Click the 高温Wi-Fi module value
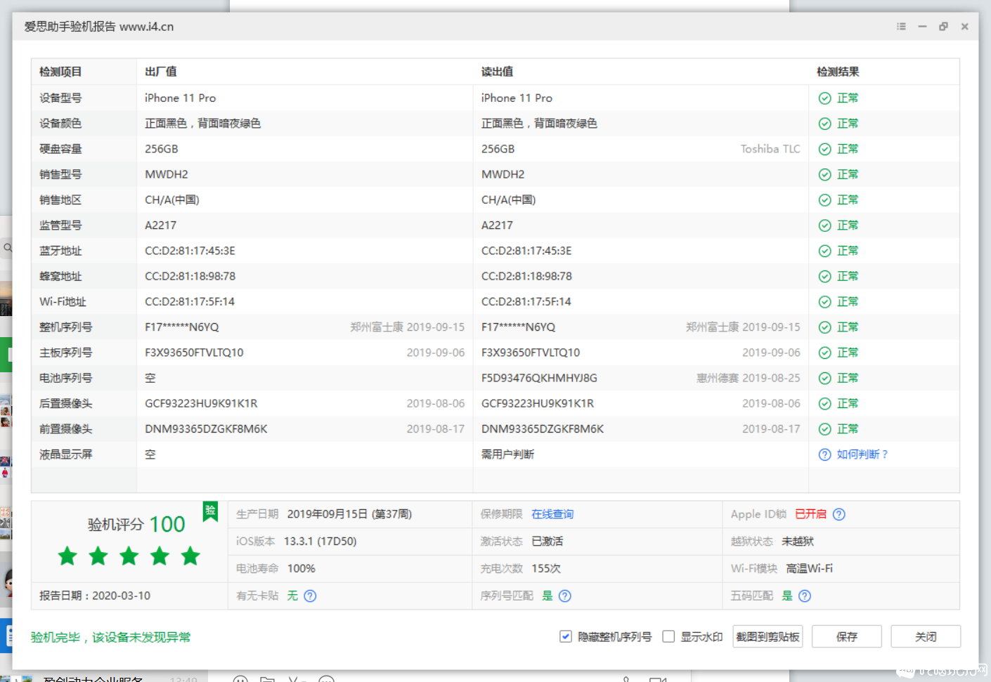 click(809, 568)
